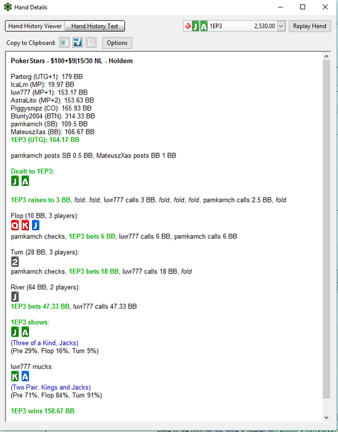Click the Replay Hand button
Viewport: 338px width, 432px height.
coord(310,26)
